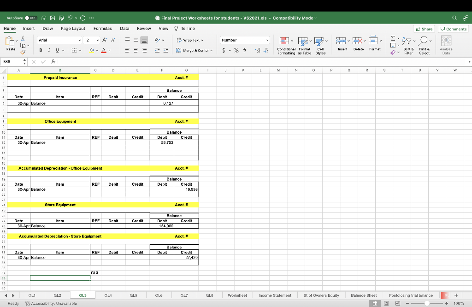Toggle the AutoSave switch
The width and height of the screenshot is (472, 307).
point(30,18)
